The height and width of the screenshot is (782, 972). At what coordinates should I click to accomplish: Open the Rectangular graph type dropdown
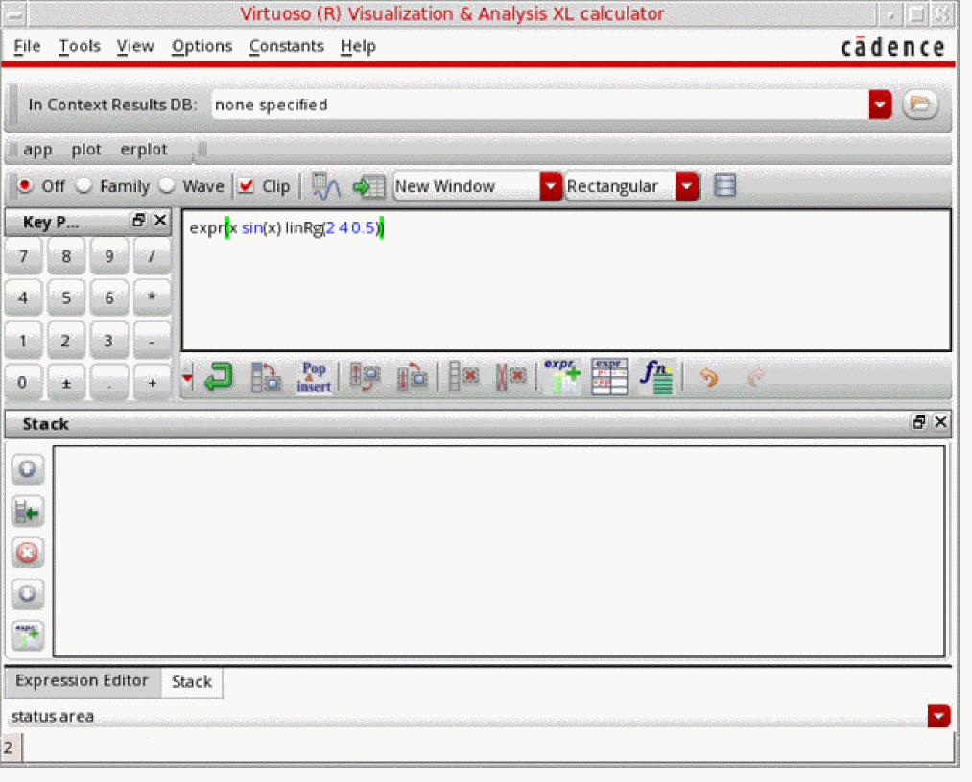[x=687, y=186]
